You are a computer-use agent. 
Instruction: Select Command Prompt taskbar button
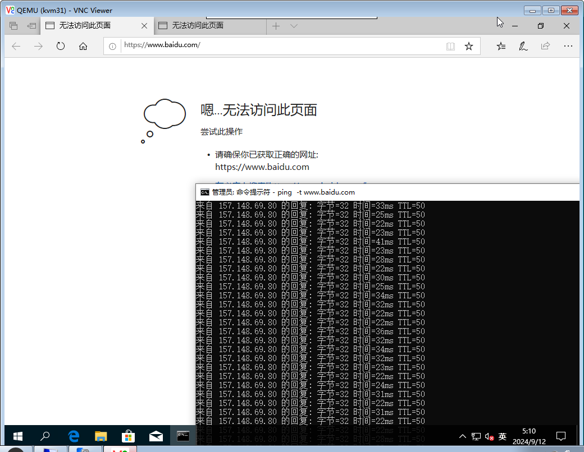tap(183, 436)
